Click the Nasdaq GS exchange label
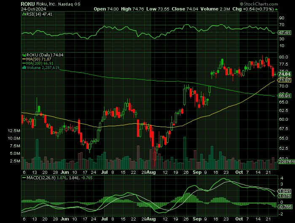 coord(69,4)
